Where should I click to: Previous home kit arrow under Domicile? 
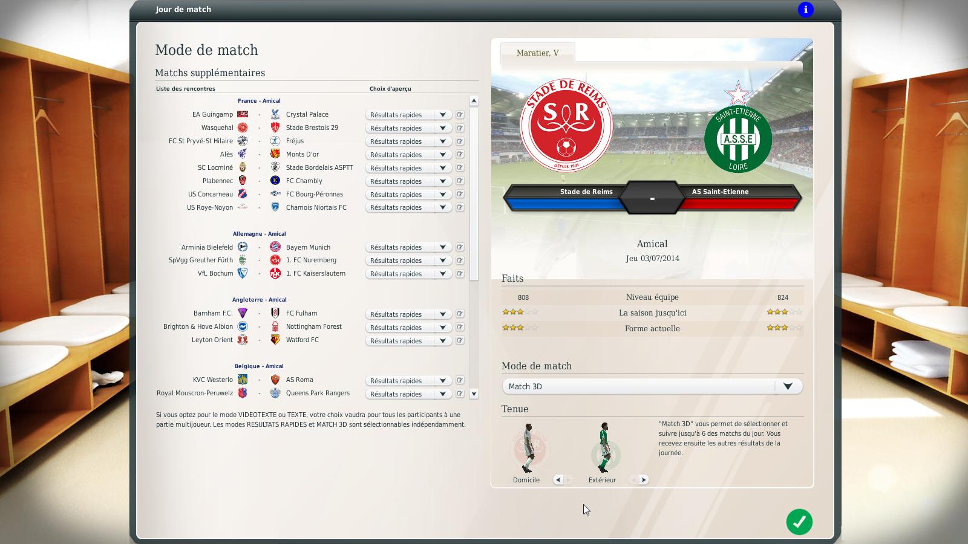pyautogui.click(x=558, y=479)
